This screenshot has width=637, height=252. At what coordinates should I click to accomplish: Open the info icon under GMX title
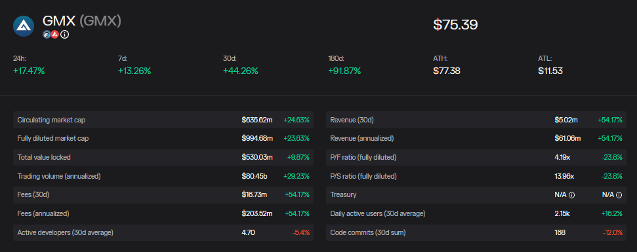point(64,35)
